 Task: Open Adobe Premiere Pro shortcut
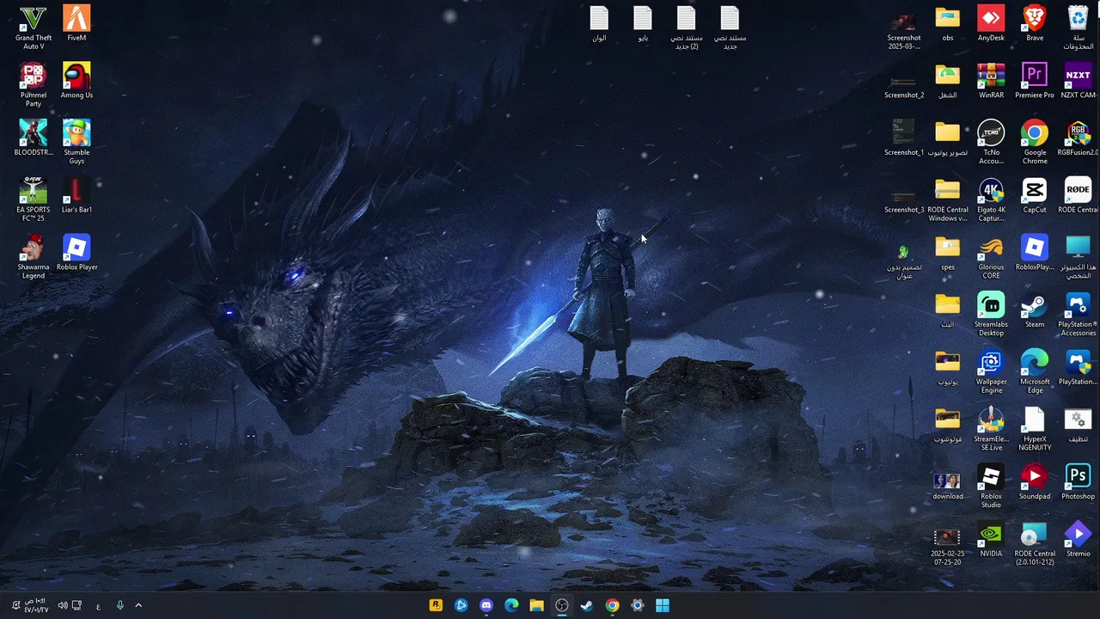click(x=1035, y=81)
